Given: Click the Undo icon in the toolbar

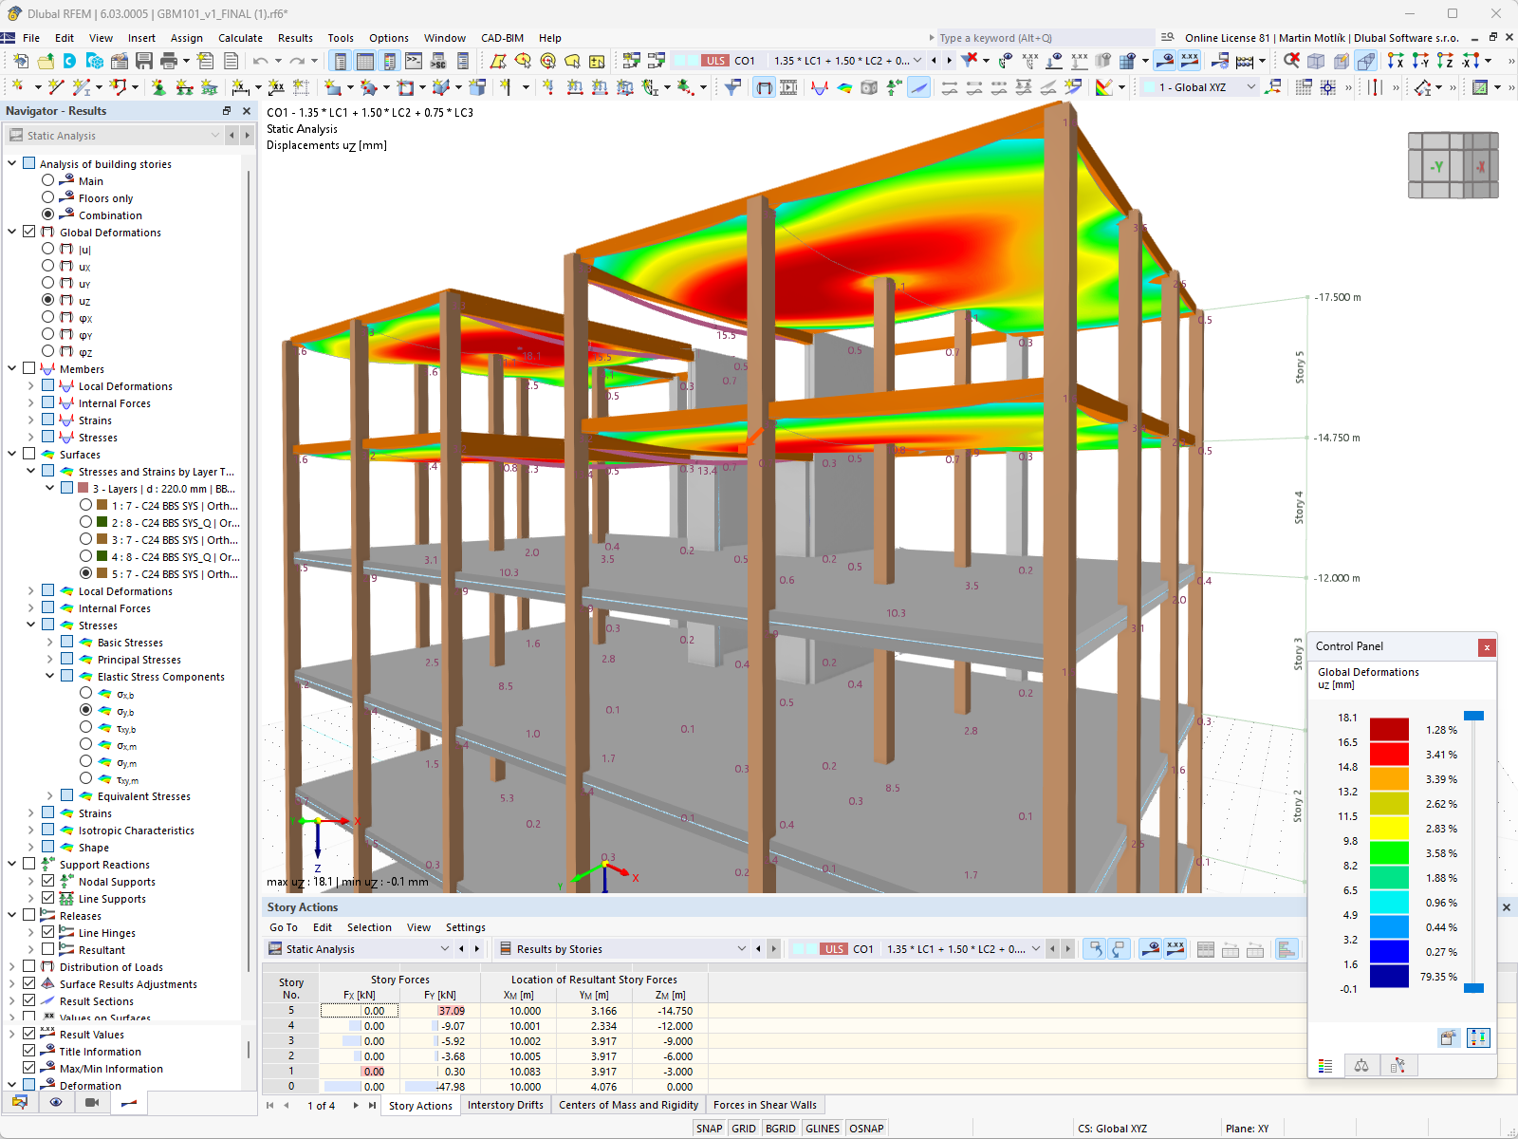Looking at the screenshot, I should point(260,61).
